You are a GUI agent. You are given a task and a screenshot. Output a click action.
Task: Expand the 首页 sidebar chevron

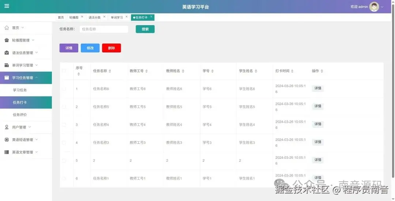22,28
